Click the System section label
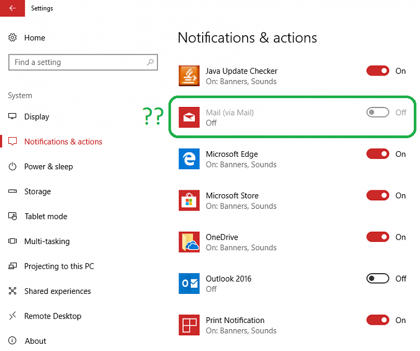Image resolution: width=420 pixels, height=351 pixels. [x=20, y=96]
